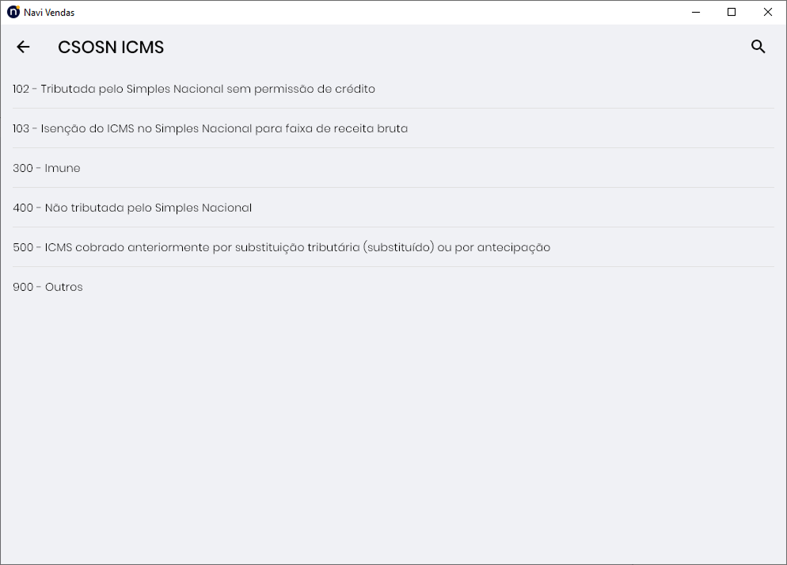Choose 500 - ICMS cobrado anteriormente
Screen dimensions: 787x565
(x=393, y=247)
